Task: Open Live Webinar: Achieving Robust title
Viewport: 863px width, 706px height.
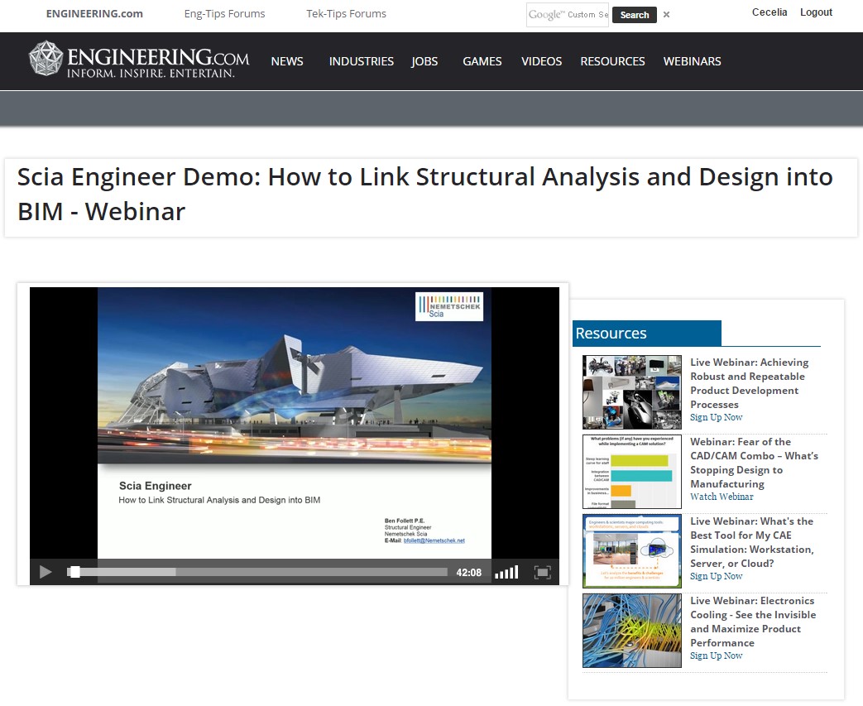Action: pyautogui.click(x=749, y=383)
